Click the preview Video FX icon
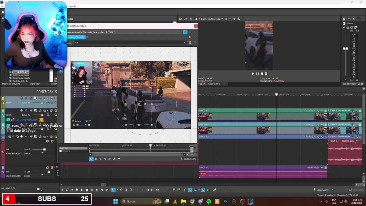366x206 pixels. [x=190, y=19]
